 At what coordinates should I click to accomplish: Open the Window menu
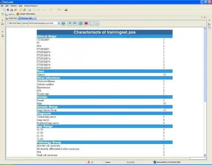pyautogui.click(x=14, y=6)
